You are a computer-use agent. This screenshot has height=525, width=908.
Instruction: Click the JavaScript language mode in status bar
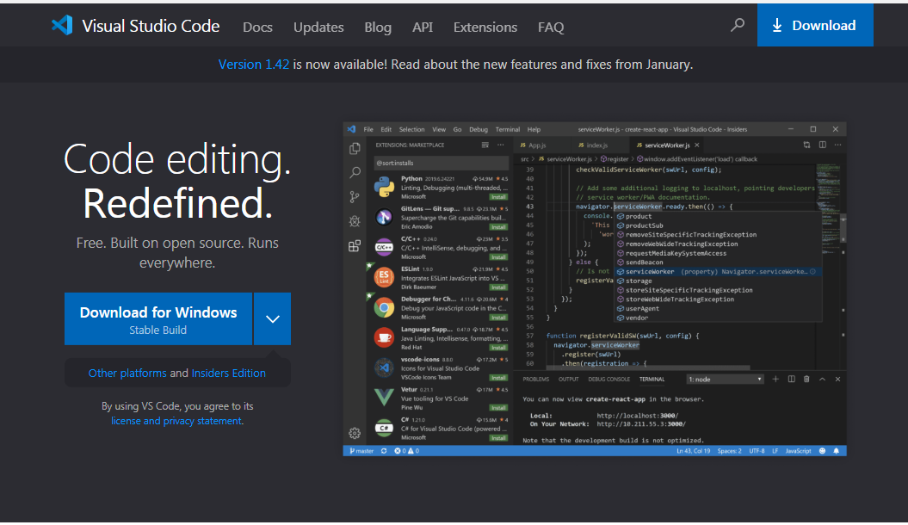pos(798,451)
